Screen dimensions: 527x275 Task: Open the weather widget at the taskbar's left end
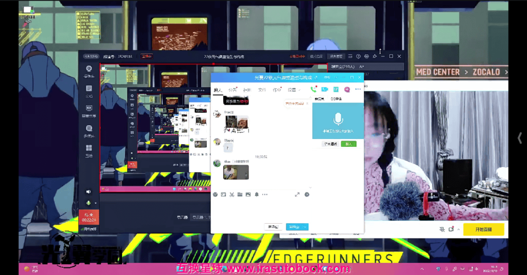pos(31,269)
